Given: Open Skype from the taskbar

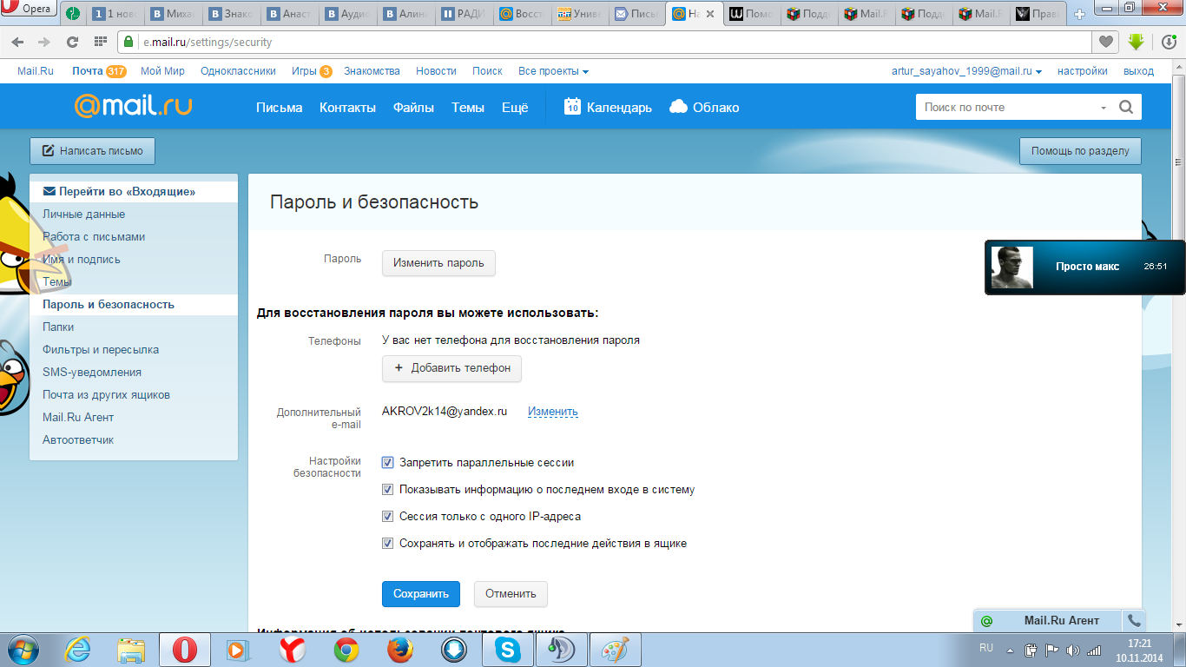Looking at the screenshot, I should (x=508, y=649).
